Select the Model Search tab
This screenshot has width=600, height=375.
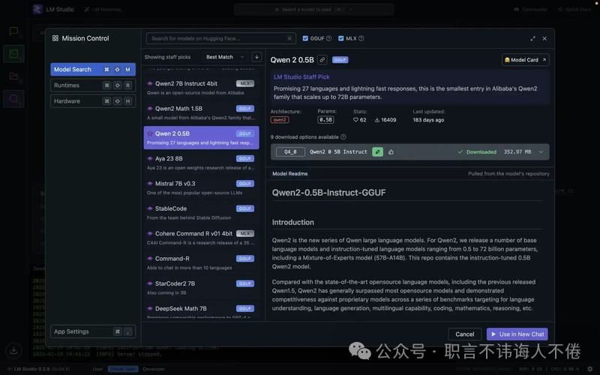(93, 69)
